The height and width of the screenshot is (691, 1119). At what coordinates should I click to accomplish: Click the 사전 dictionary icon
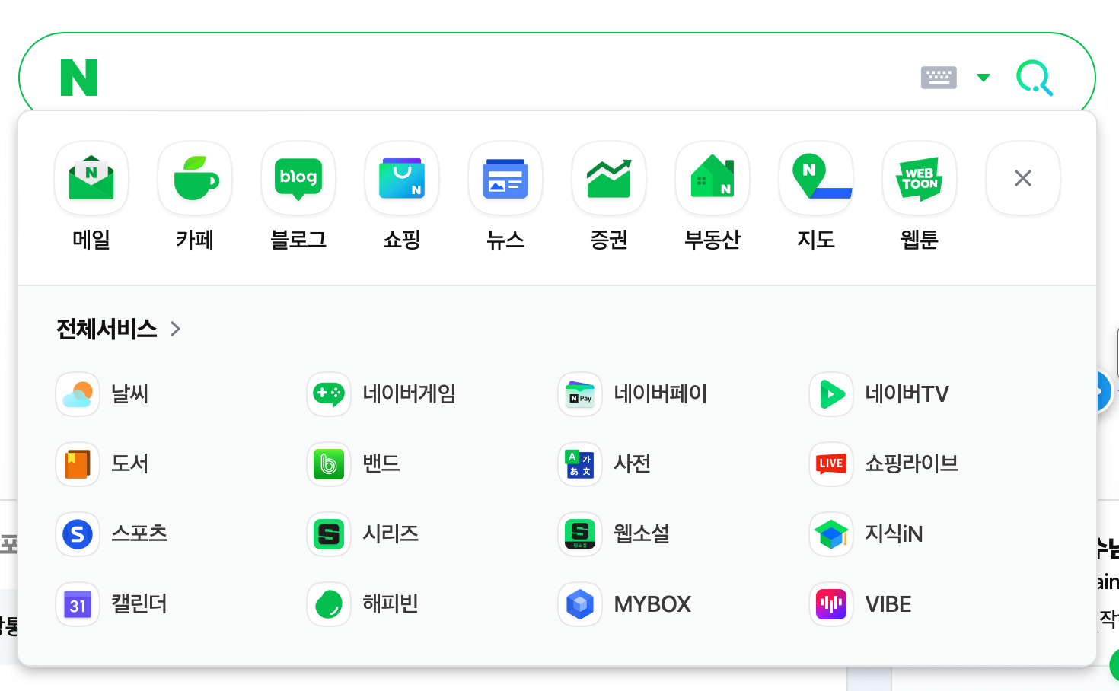click(580, 464)
